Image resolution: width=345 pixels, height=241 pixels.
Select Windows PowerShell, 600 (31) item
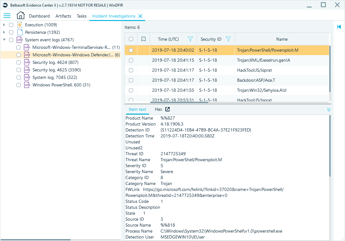61,85
